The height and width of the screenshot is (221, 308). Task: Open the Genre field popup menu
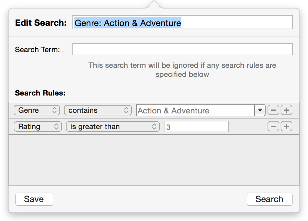point(37,110)
